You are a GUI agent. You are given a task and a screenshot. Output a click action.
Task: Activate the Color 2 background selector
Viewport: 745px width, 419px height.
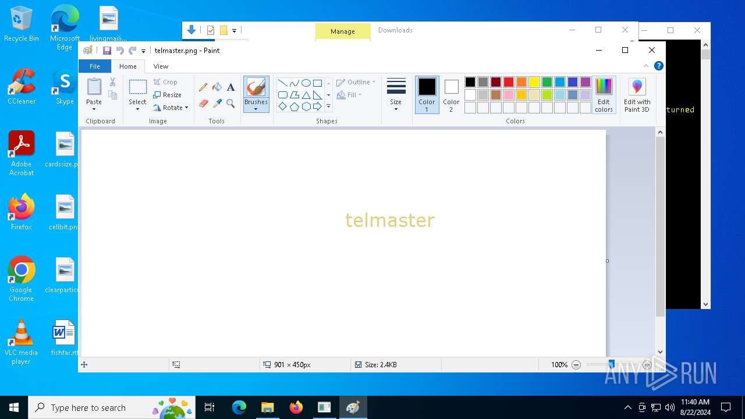pyautogui.click(x=451, y=95)
